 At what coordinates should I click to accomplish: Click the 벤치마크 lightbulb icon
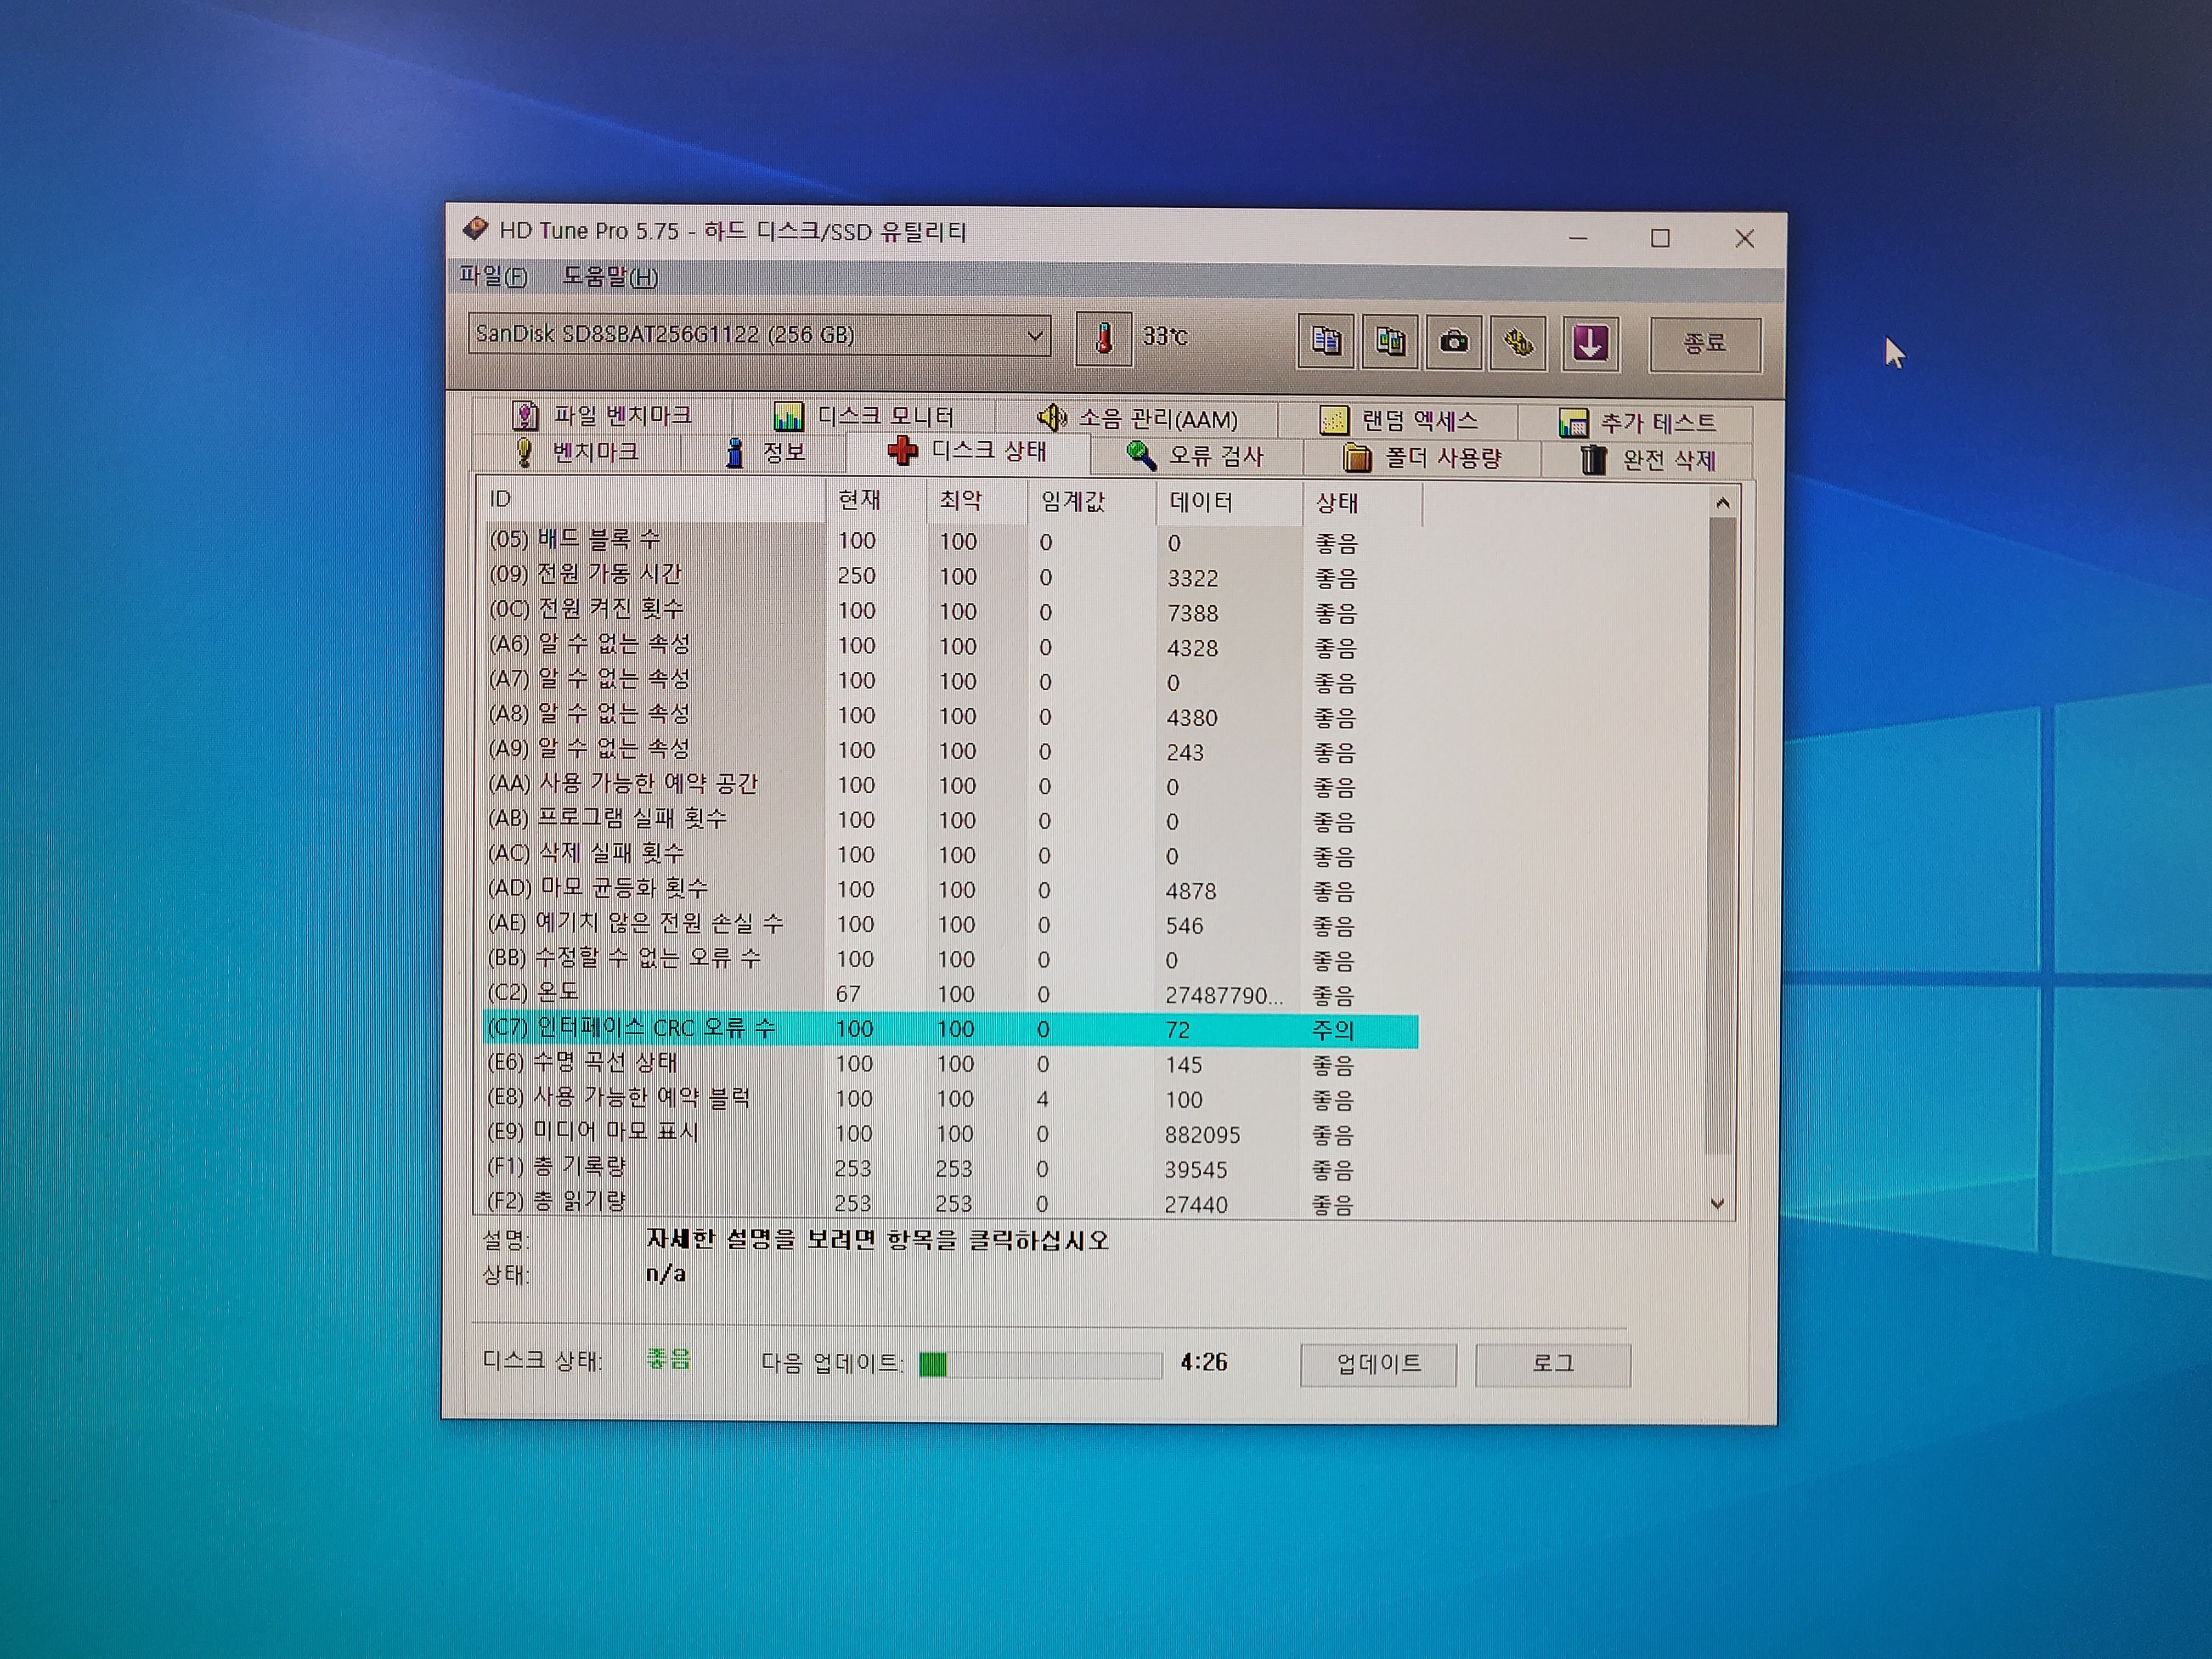[524, 452]
